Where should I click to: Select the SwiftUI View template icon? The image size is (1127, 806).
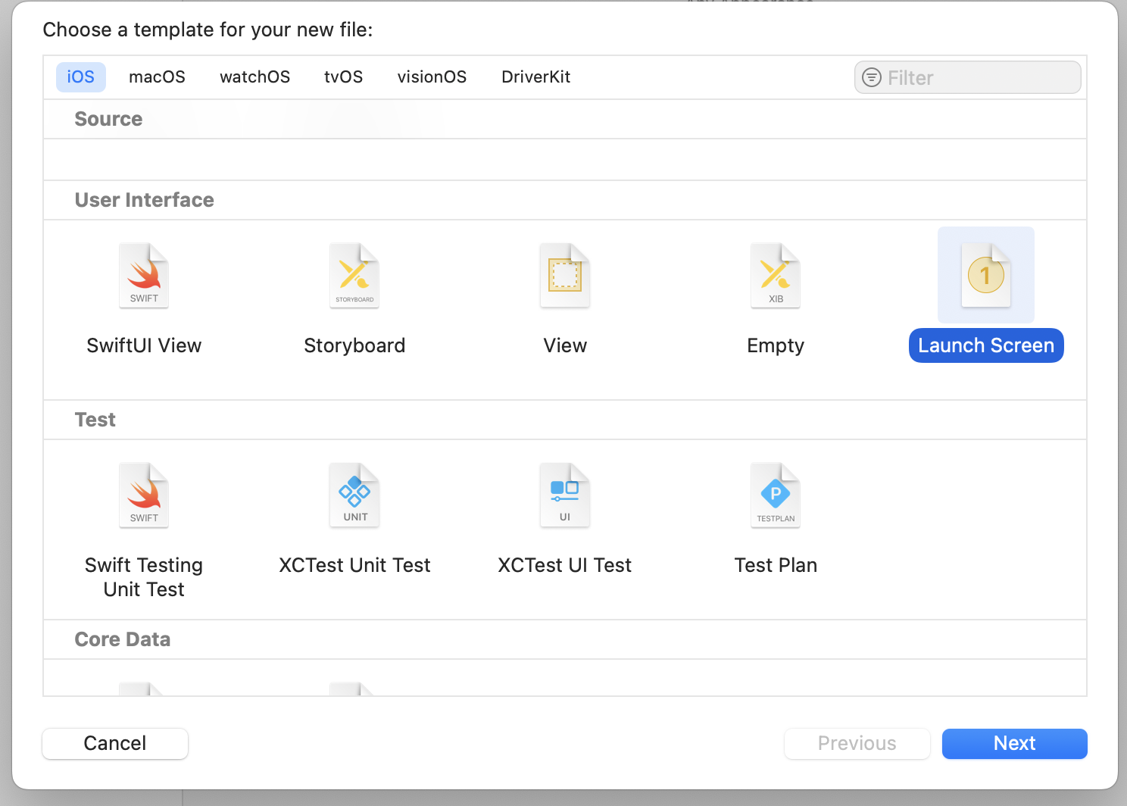(144, 276)
